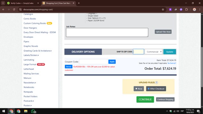Open the Extensions puzzle piece icon

187,9
